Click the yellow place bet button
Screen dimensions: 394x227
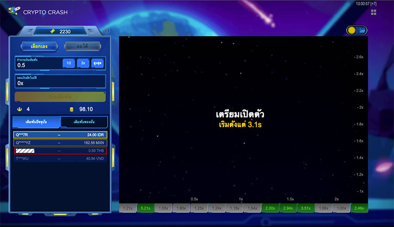click(x=60, y=97)
